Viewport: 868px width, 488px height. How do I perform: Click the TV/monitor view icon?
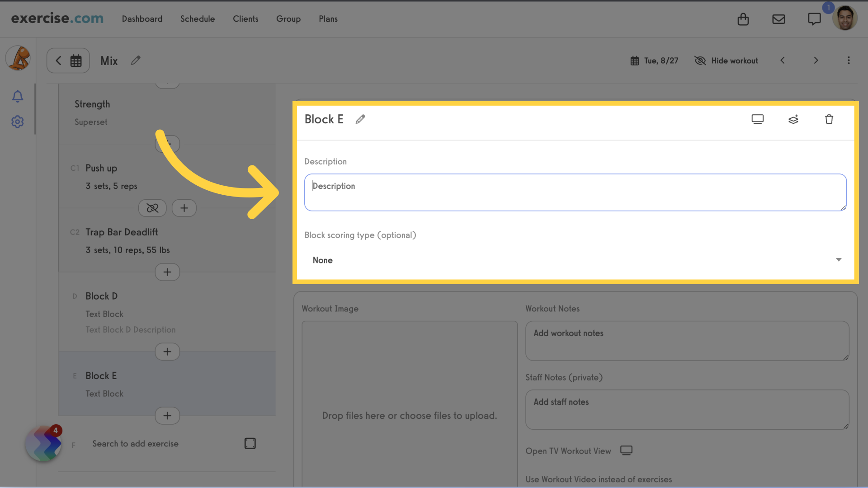click(758, 119)
